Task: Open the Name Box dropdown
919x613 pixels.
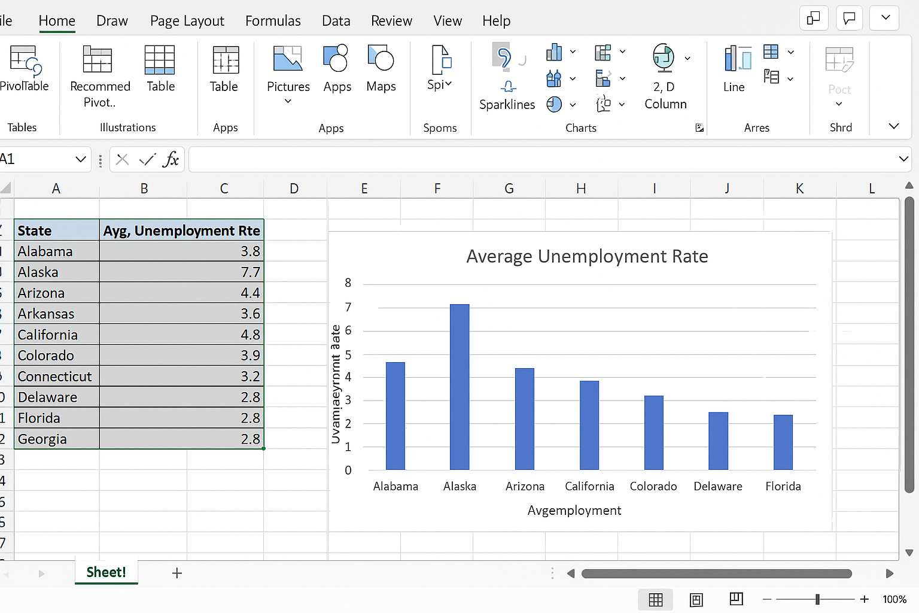Action: pos(80,159)
